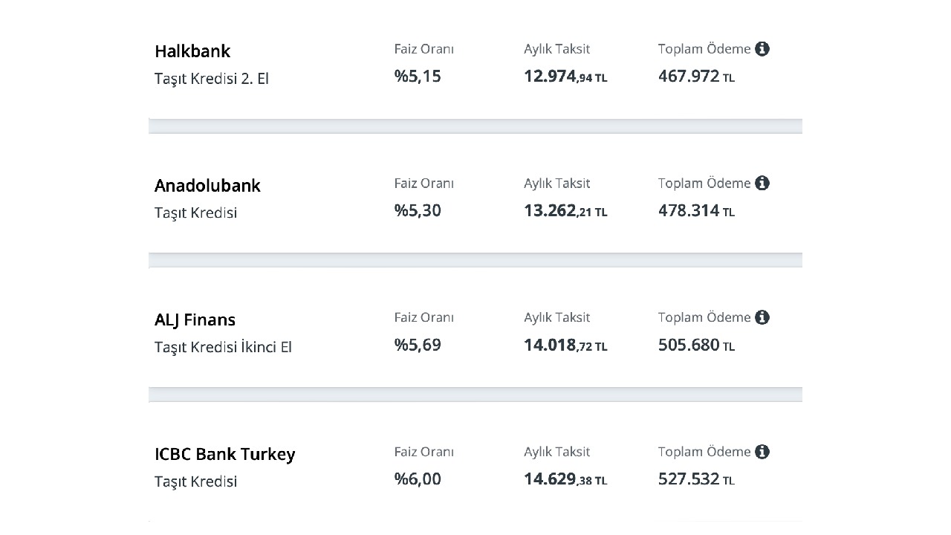Select ICBC rate value %6,00

coord(418,480)
